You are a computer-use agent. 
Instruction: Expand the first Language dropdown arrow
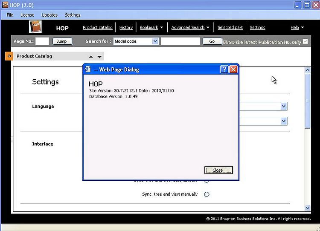click(x=283, y=106)
